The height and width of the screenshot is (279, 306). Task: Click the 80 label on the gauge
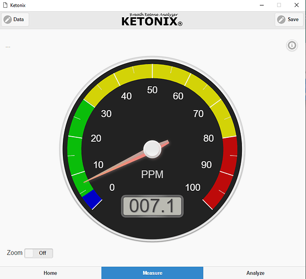pyautogui.click(x=209, y=138)
